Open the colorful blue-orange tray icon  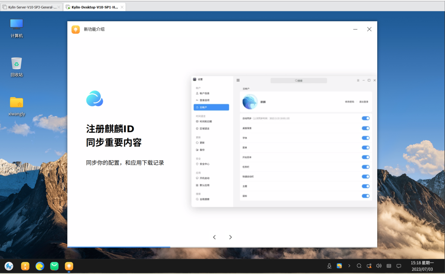click(x=339, y=266)
